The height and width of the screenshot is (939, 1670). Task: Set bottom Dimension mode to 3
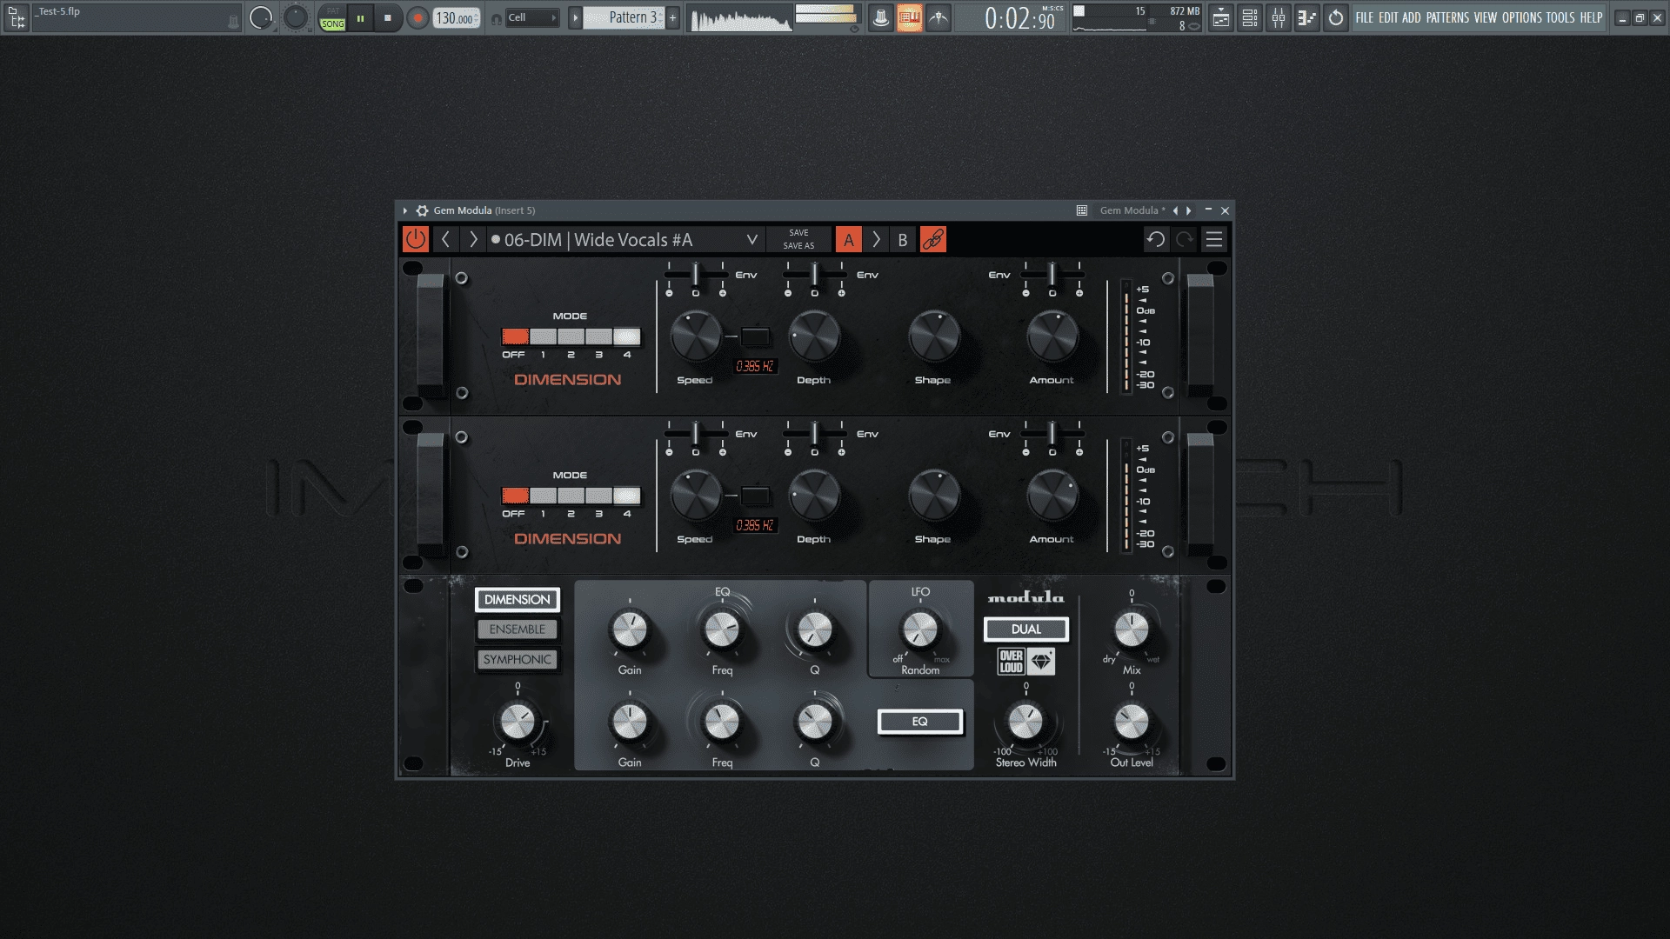(598, 496)
